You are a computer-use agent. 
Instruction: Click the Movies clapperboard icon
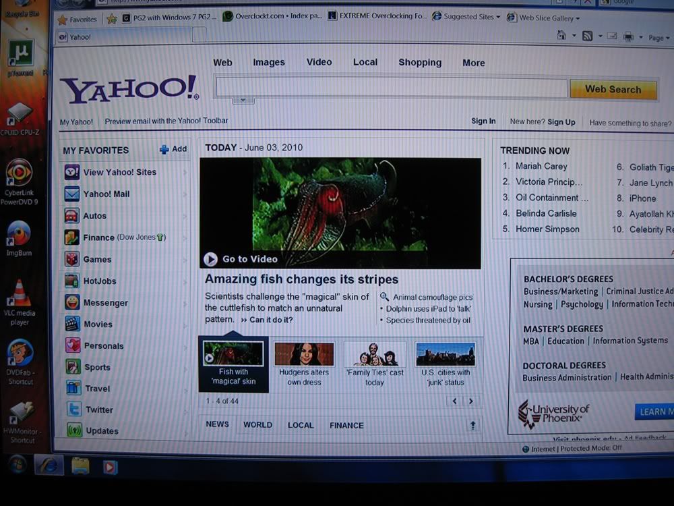(73, 324)
